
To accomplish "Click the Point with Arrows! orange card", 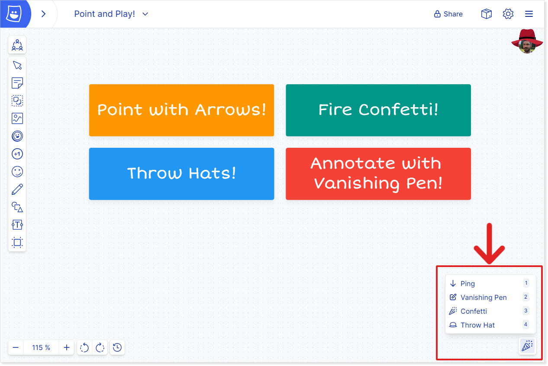I will (181, 110).
